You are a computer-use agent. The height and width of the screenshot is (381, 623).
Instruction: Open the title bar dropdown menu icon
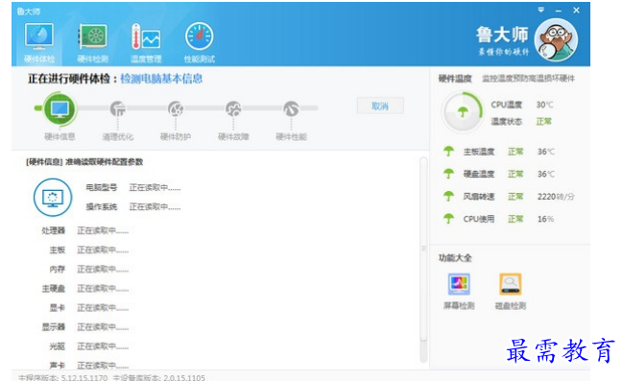540,10
